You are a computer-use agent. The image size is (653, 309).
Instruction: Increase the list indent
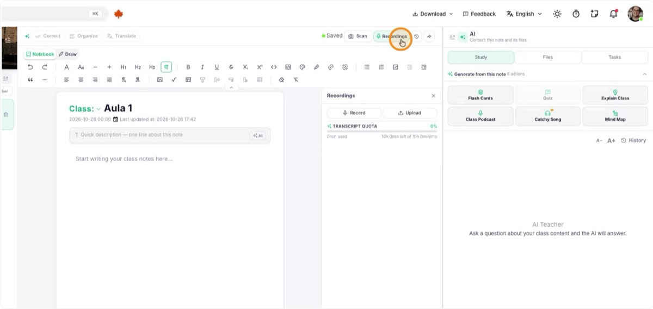424,67
